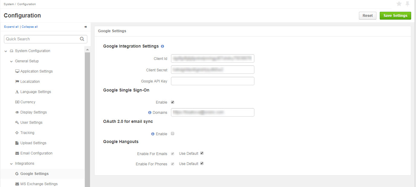Toggle Use Default for Enable For Emails
Screen dimensions: 416x187
coord(202,153)
